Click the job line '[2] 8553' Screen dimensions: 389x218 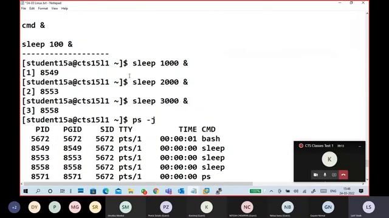coord(40,91)
